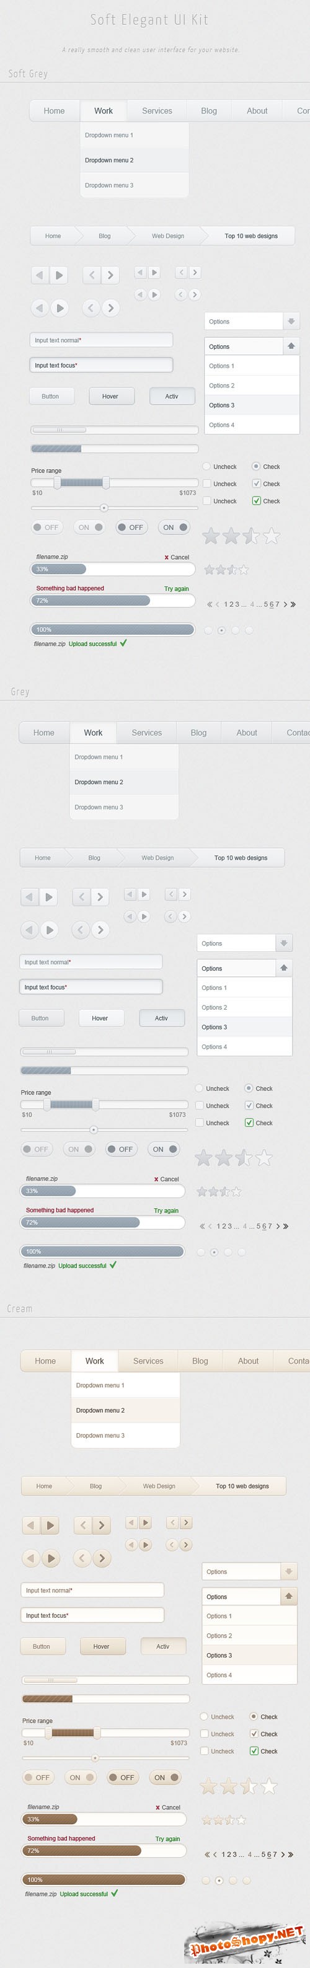Choose Options 3 in Soft Grey kit list
This screenshot has height=1968, width=310.
[x=252, y=405]
